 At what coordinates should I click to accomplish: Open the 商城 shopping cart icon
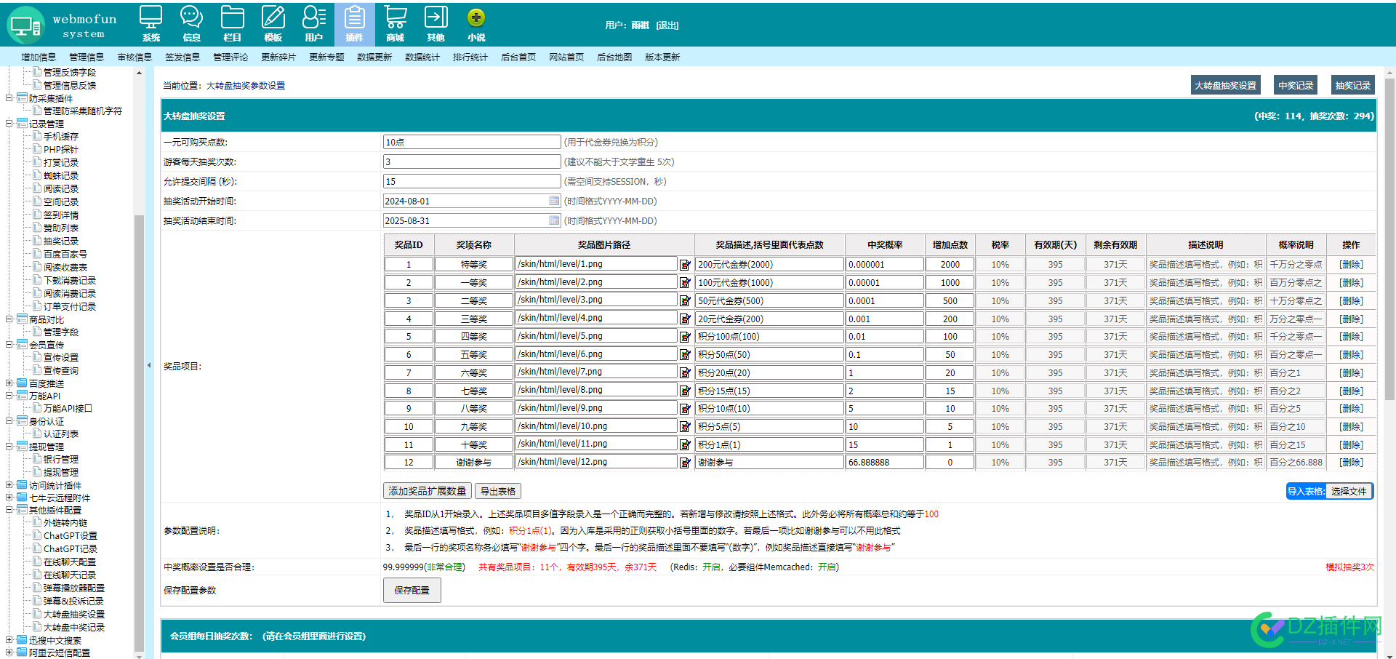(x=396, y=24)
